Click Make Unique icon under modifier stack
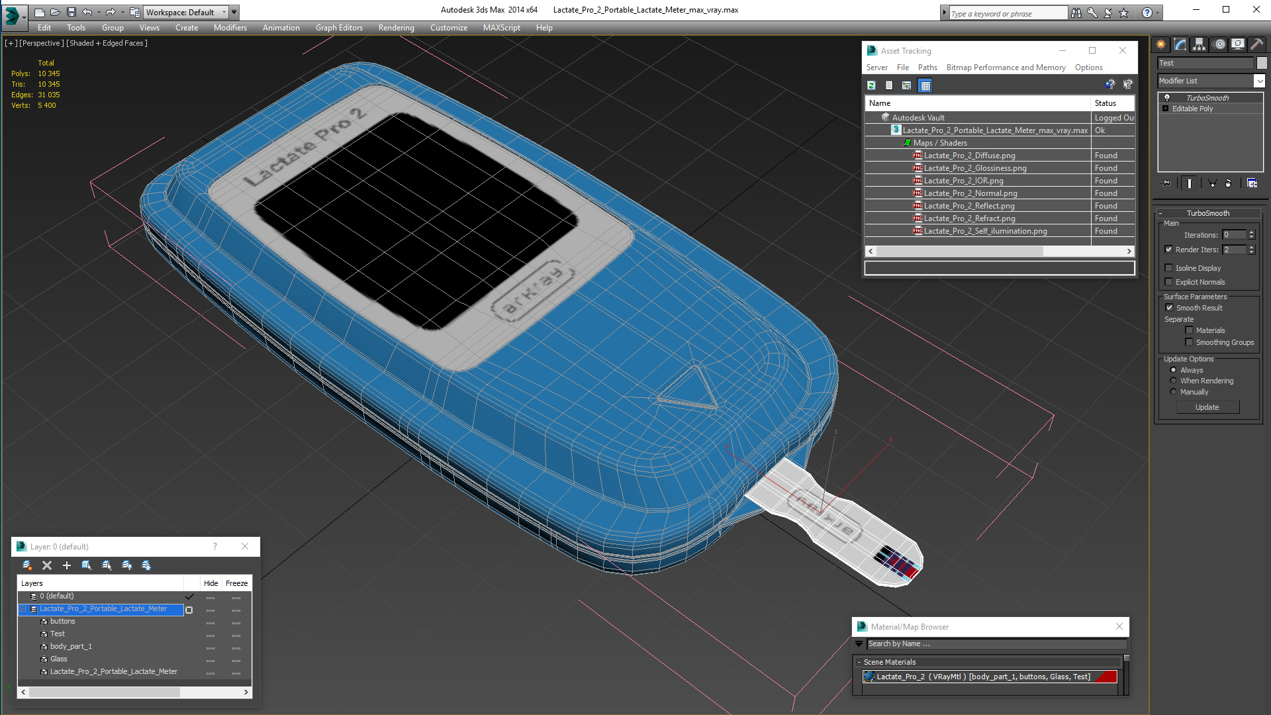 click(x=1213, y=183)
